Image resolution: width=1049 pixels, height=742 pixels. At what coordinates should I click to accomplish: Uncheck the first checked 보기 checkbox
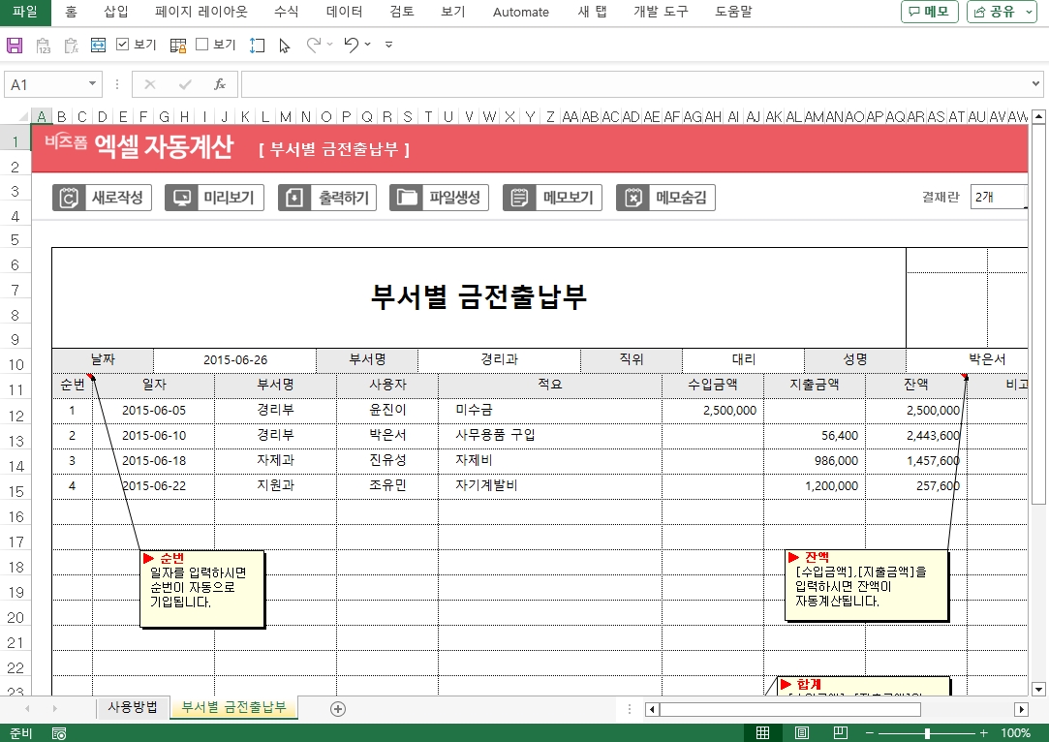[123, 45]
